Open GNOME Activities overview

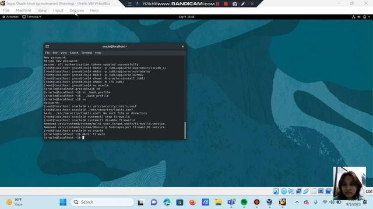coord(10,17)
